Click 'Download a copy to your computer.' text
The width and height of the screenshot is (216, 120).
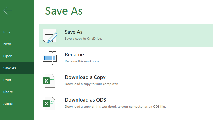[x=92, y=84]
